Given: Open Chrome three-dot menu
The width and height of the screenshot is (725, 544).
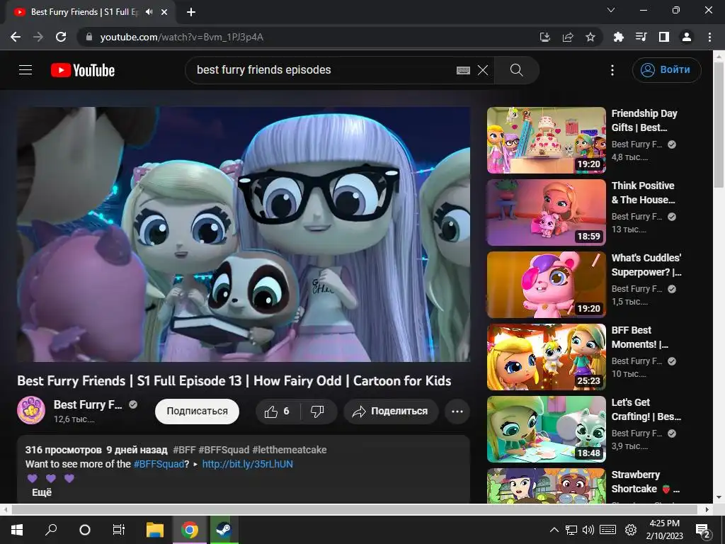Looking at the screenshot, I should click(x=709, y=37).
